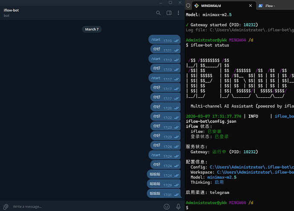Select the /start message at 17:17

[x=164, y=78]
